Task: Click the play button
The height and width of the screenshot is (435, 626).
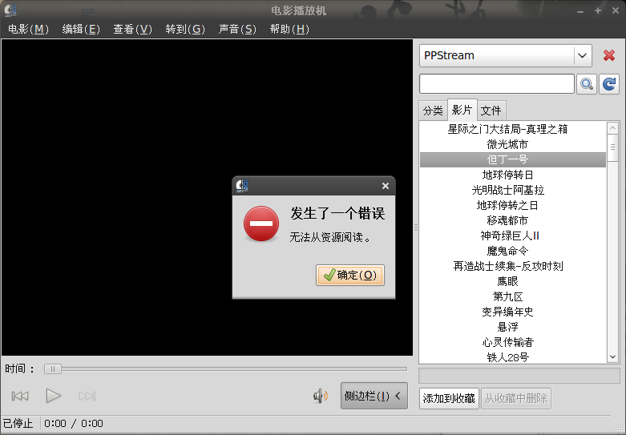Action: [x=53, y=396]
